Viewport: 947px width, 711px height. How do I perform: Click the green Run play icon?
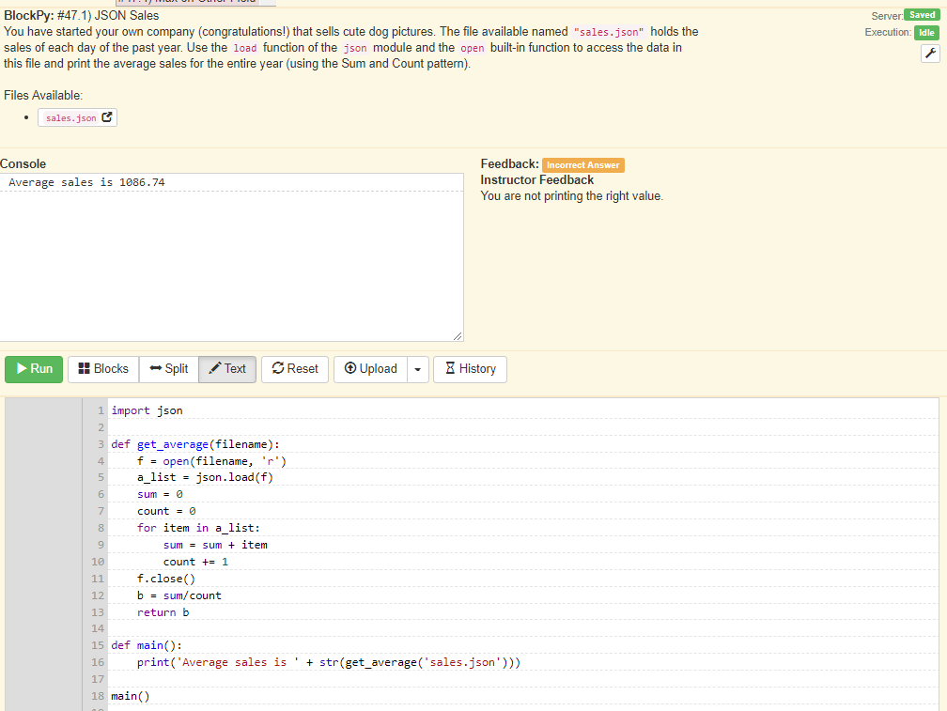tap(23, 368)
